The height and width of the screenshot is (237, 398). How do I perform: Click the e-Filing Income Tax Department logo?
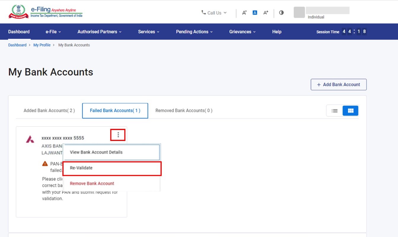tap(45, 12)
